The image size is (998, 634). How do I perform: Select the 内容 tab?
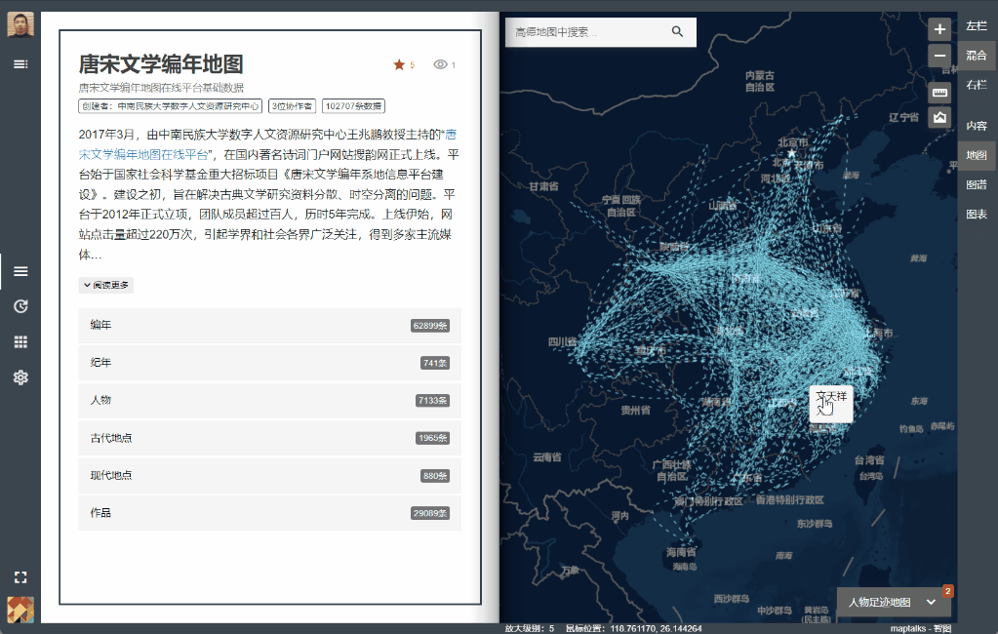(977, 126)
